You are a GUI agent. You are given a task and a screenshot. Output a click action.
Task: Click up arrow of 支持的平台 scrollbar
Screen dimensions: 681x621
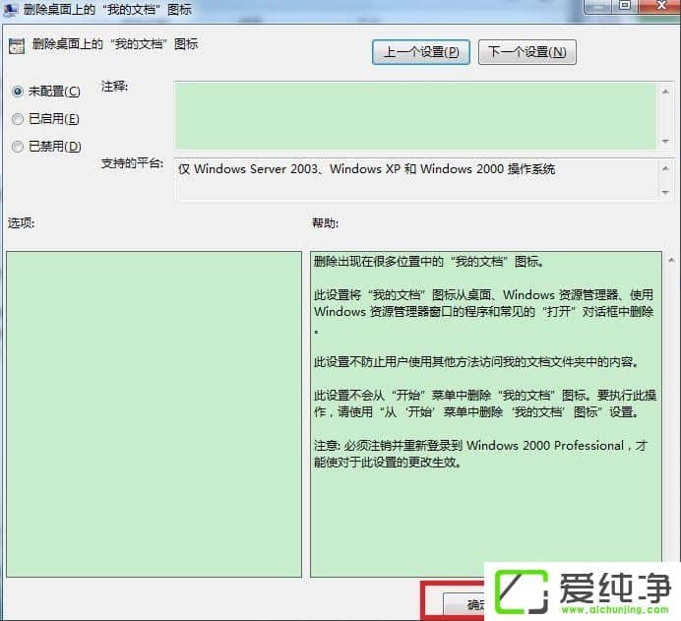tap(666, 166)
